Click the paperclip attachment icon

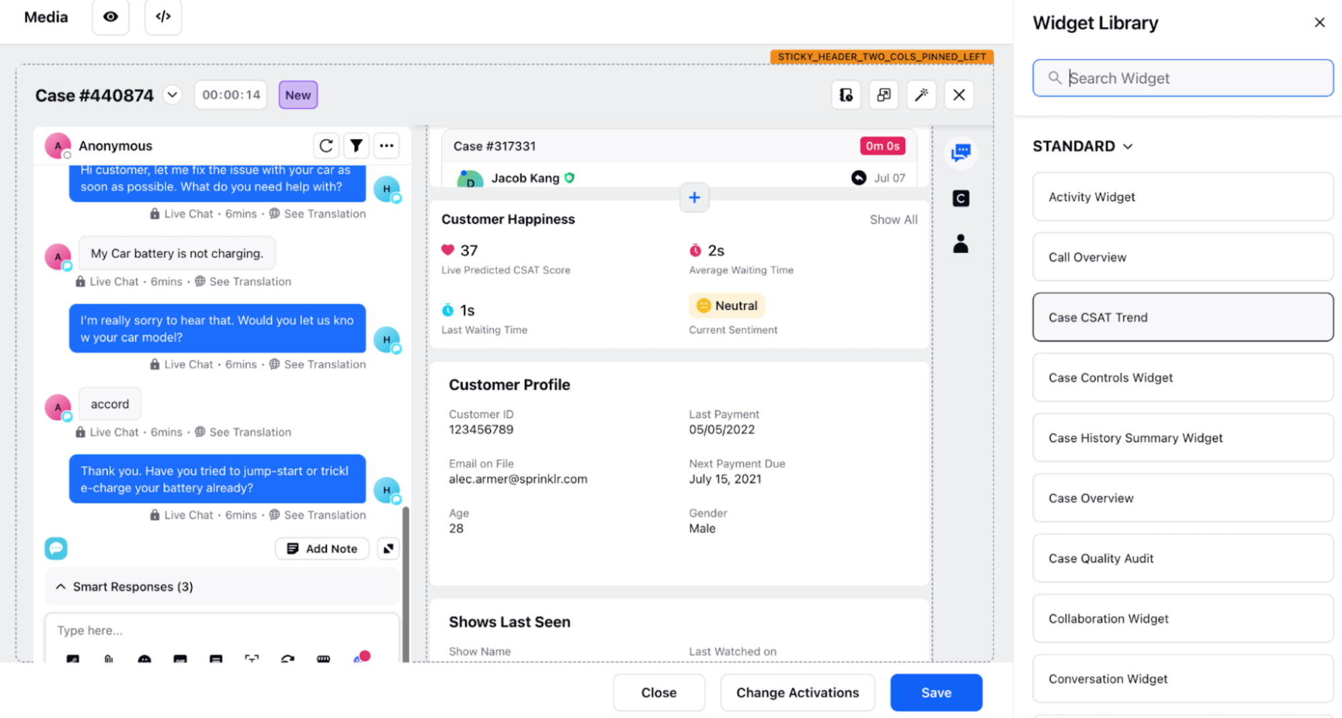click(109, 660)
